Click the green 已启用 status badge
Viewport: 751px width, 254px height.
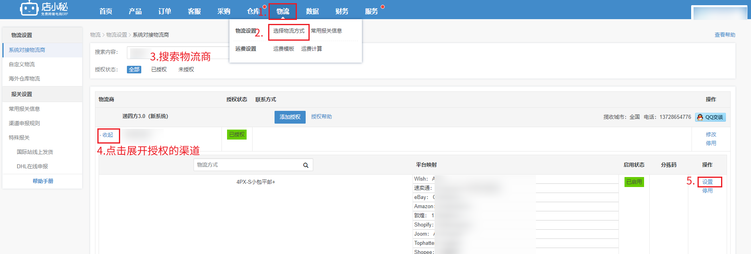(x=634, y=182)
